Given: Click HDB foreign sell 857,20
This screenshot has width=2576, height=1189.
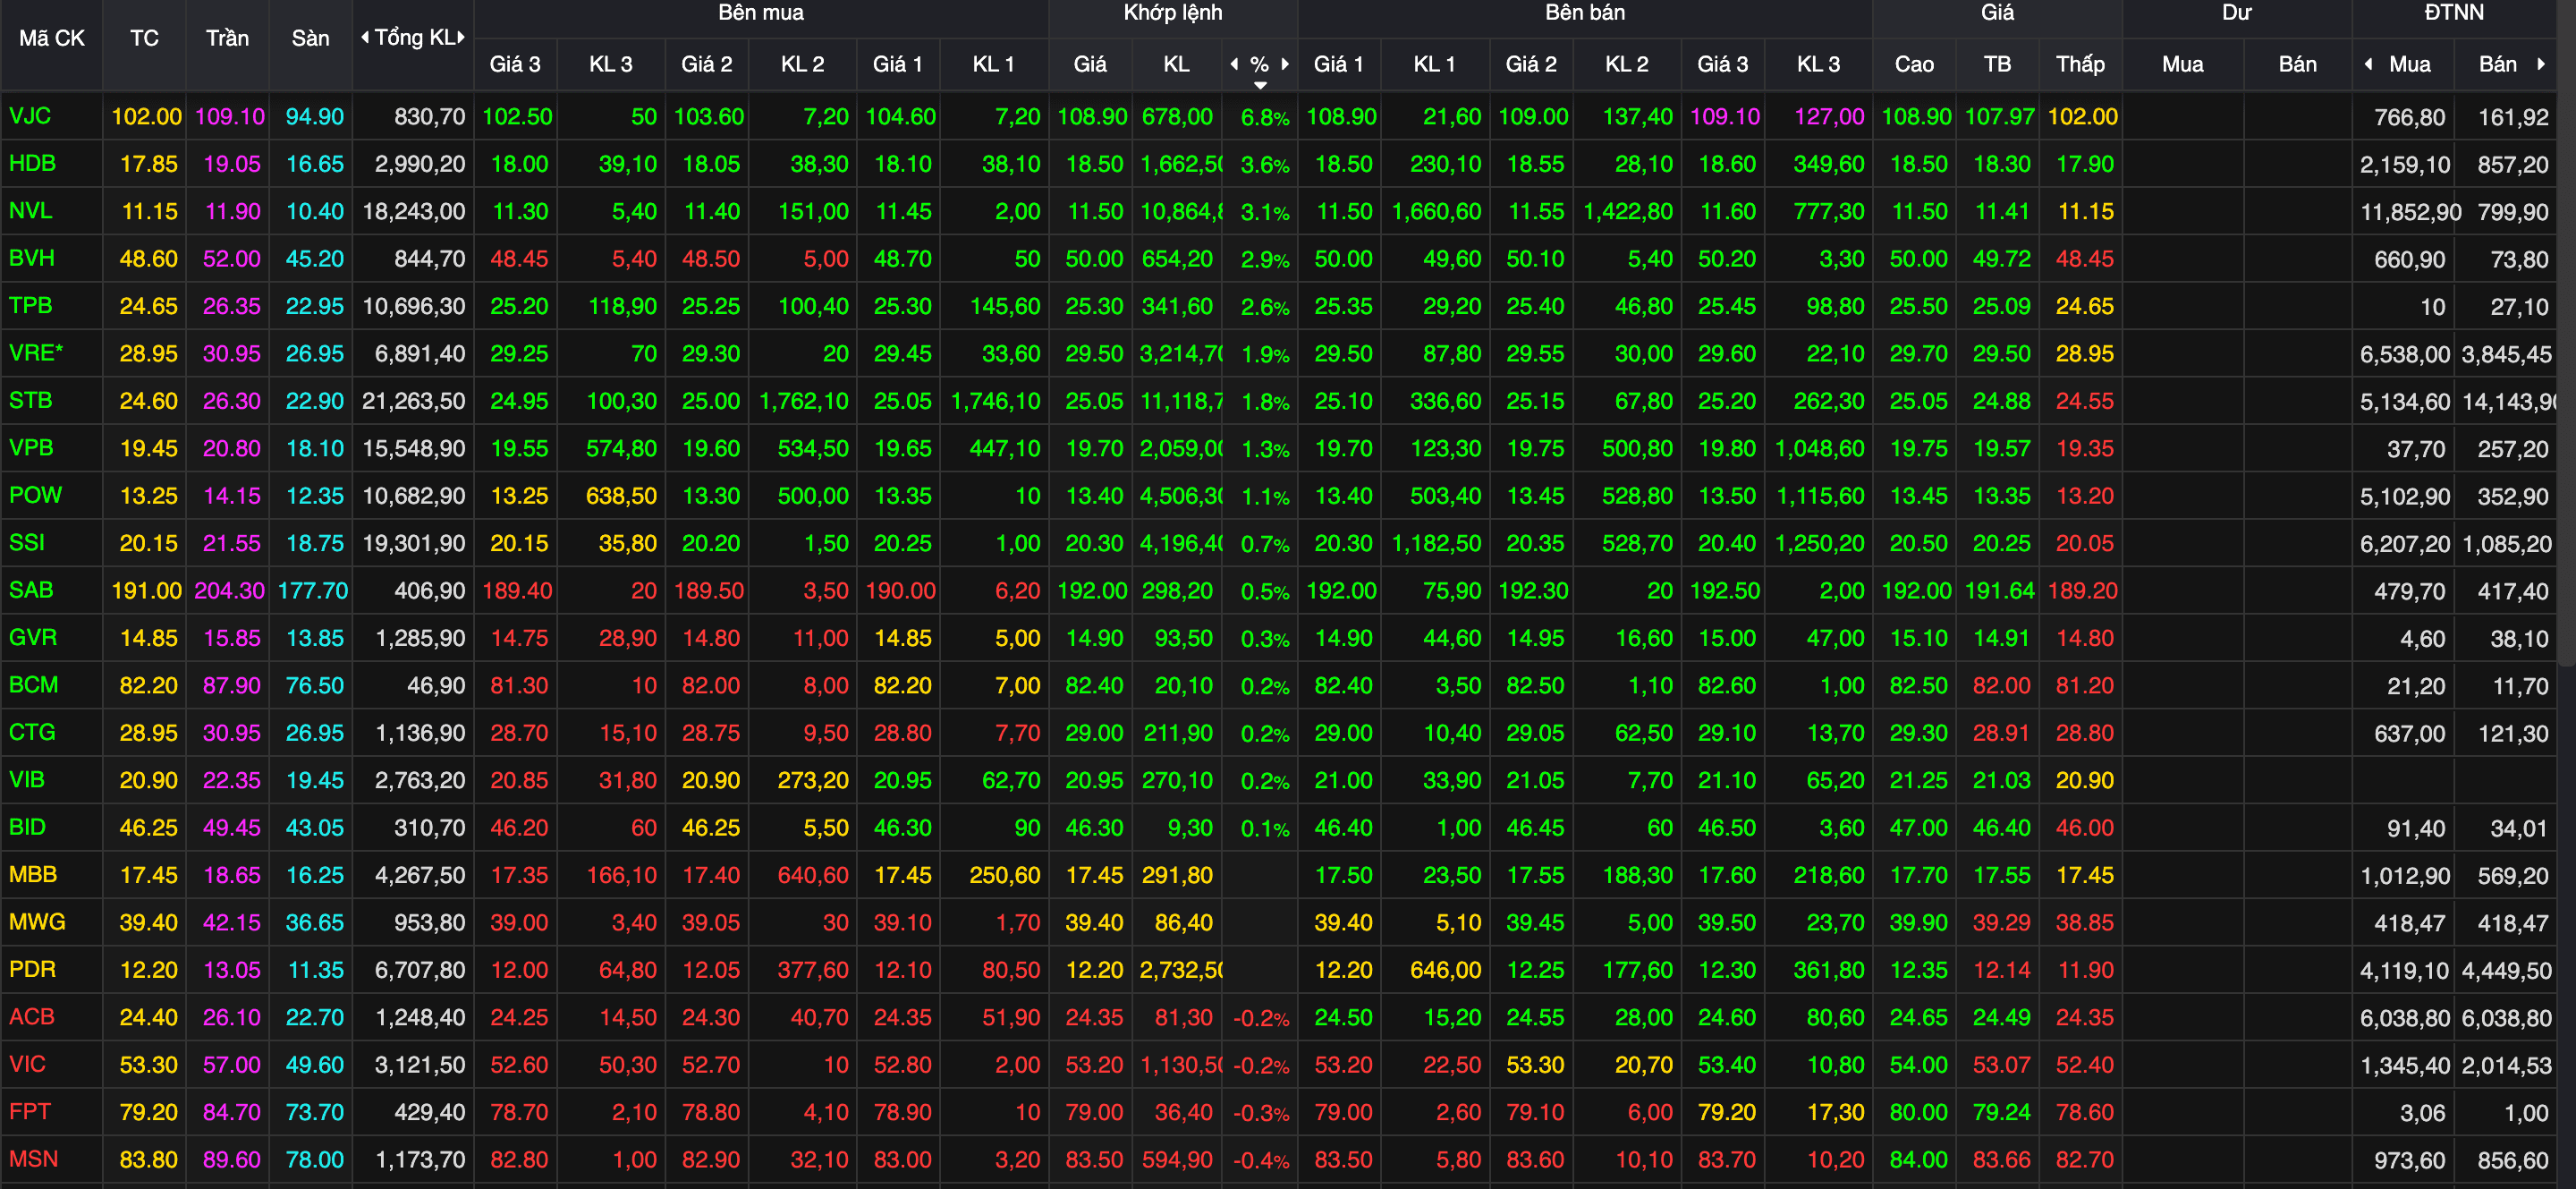Looking at the screenshot, I should [x=2513, y=164].
